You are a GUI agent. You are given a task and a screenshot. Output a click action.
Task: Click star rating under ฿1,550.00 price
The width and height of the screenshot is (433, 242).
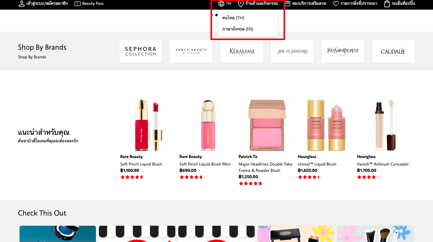(x=250, y=183)
